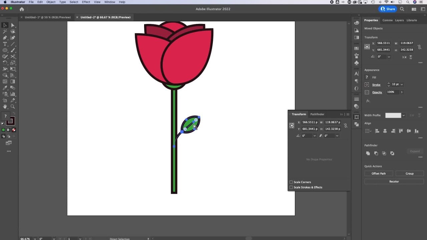
Task: Click the Offset Path button
Action: tap(378, 173)
